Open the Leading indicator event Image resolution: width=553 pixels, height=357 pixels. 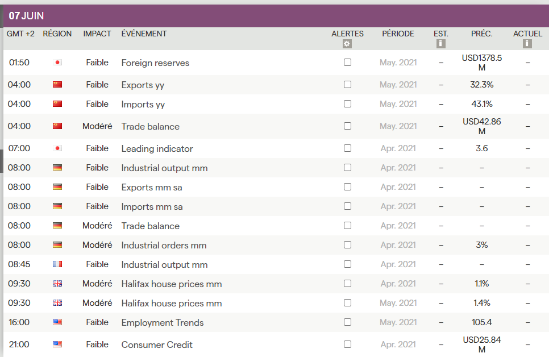pyautogui.click(x=157, y=148)
